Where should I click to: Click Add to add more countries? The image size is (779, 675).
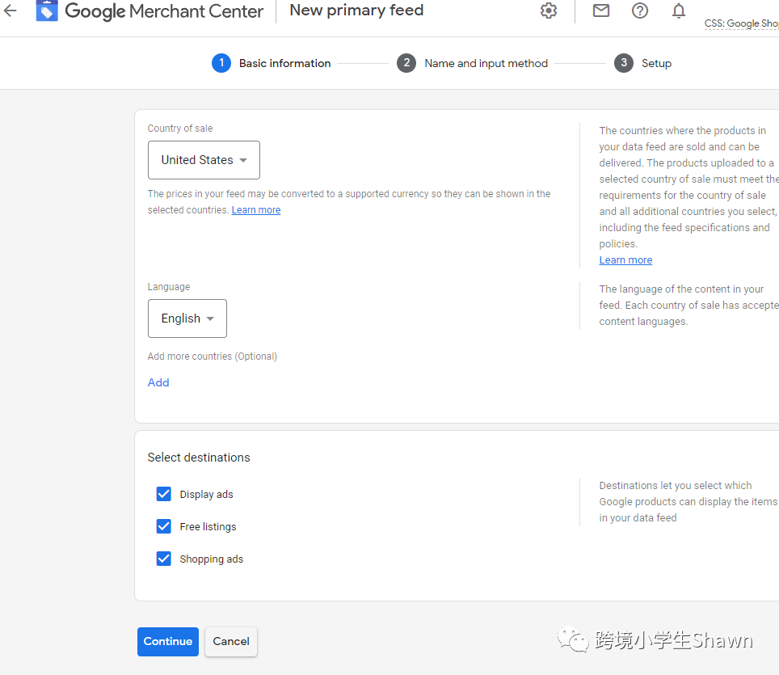point(158,382)
